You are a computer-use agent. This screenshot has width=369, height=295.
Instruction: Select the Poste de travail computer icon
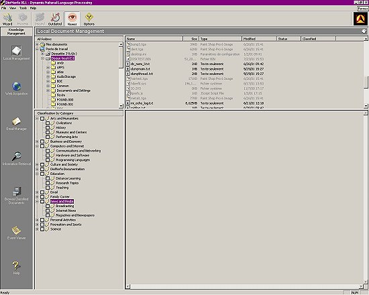42,49
